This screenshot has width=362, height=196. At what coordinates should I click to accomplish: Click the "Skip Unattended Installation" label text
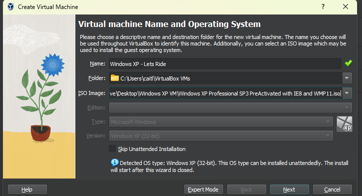tap(152, 149)
